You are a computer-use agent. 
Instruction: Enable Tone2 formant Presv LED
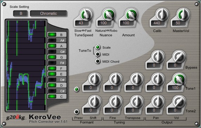(x=77, y=112)
